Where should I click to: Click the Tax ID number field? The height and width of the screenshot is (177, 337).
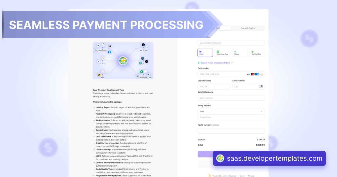[231, 131]
